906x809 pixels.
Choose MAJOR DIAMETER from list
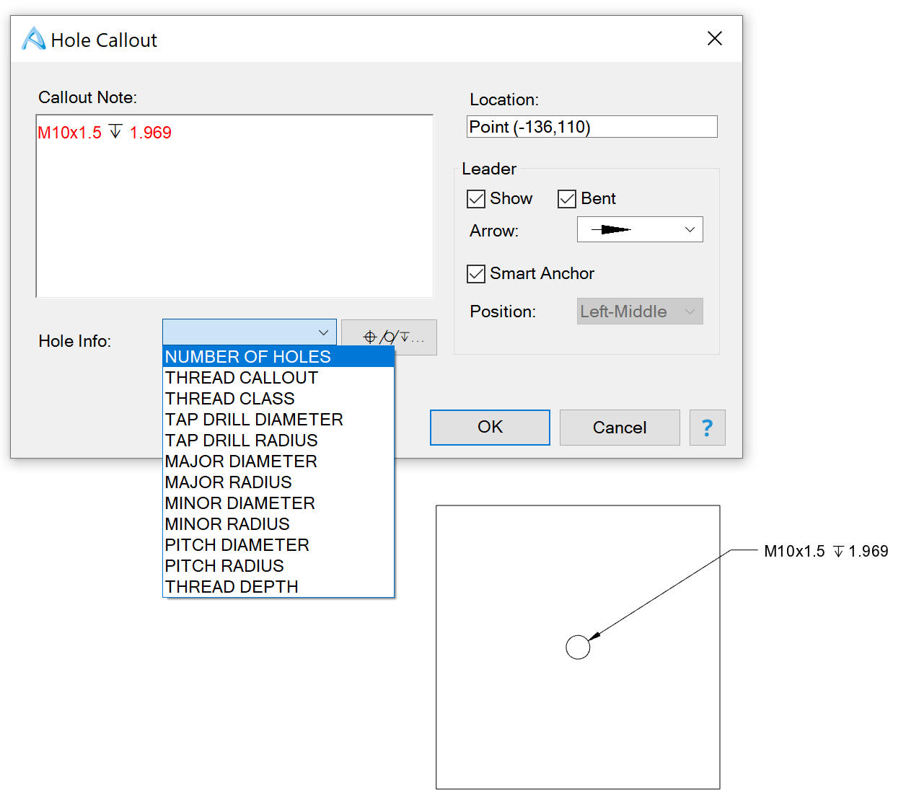278,461
